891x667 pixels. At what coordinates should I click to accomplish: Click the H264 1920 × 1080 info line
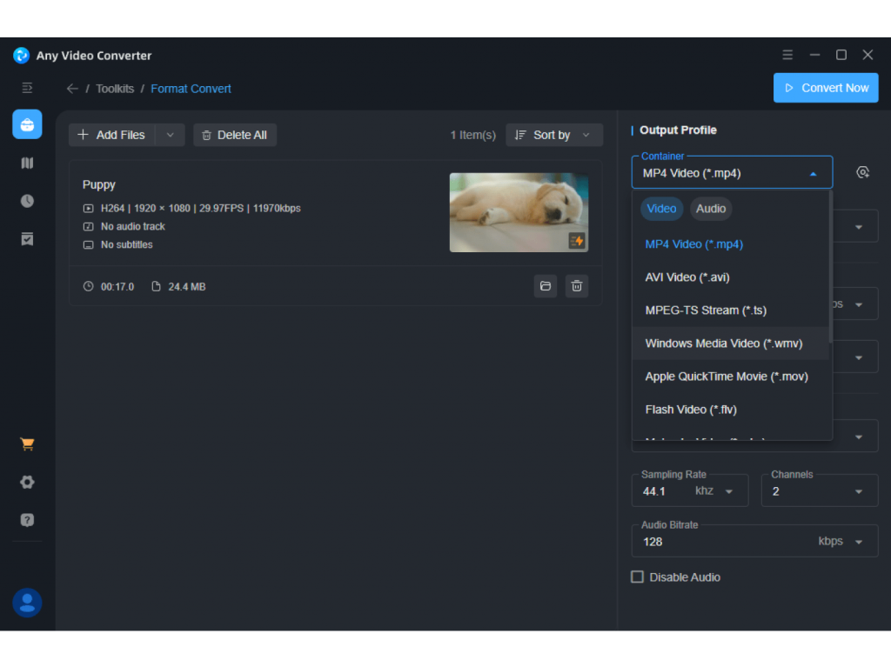pos(201,209)
